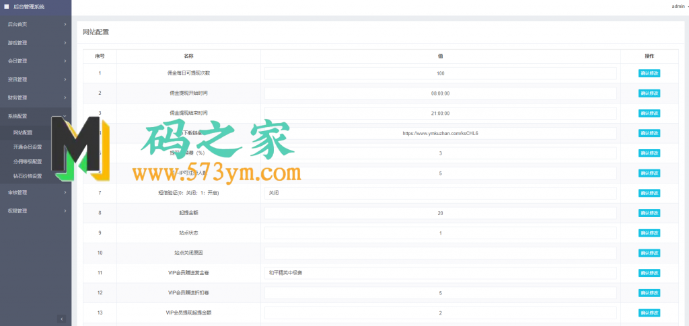Image resolution: width=689 pixels, height=326 pixels.
Task: Confirm change for row 11 VIP会员赠送赏金卷
Action: point(649,273)
